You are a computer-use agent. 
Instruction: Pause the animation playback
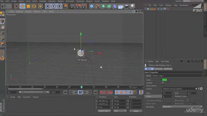coord(80,92)
